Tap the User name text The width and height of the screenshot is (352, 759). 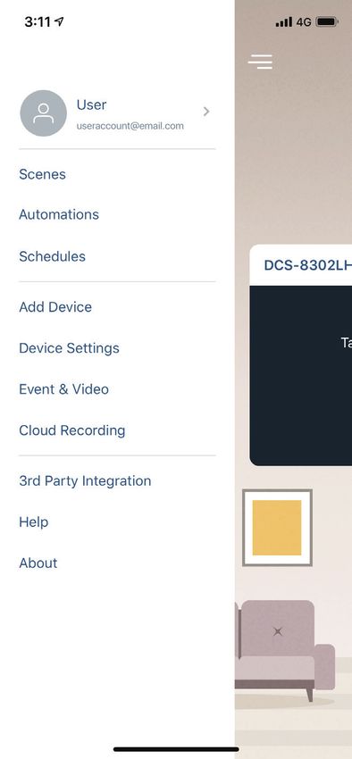pos(91,104)
